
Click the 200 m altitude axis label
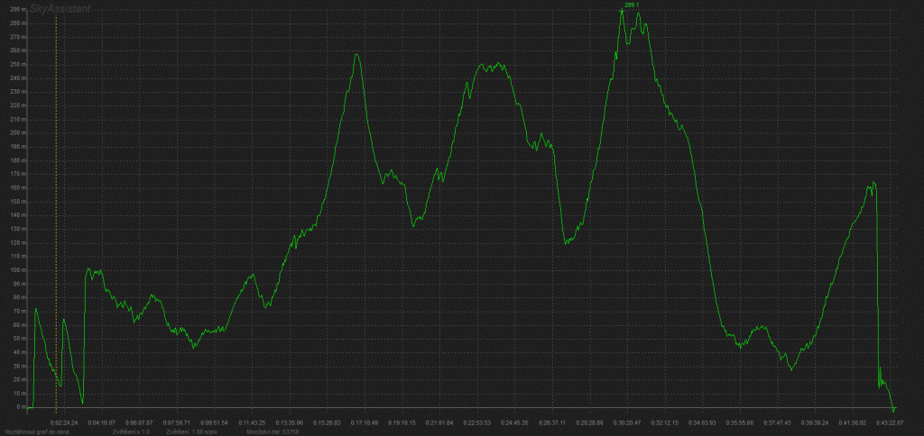point(14,132)
